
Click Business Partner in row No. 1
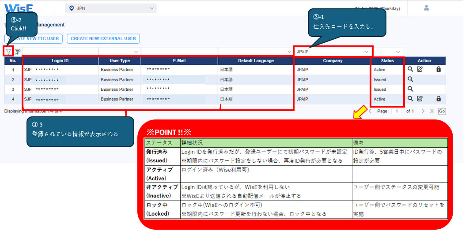(117, 70)
